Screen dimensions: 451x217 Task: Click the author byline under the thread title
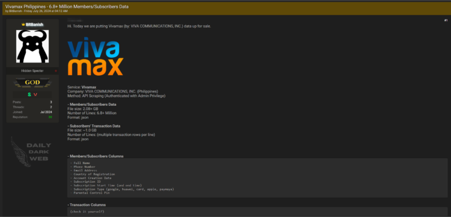(36, 11)
